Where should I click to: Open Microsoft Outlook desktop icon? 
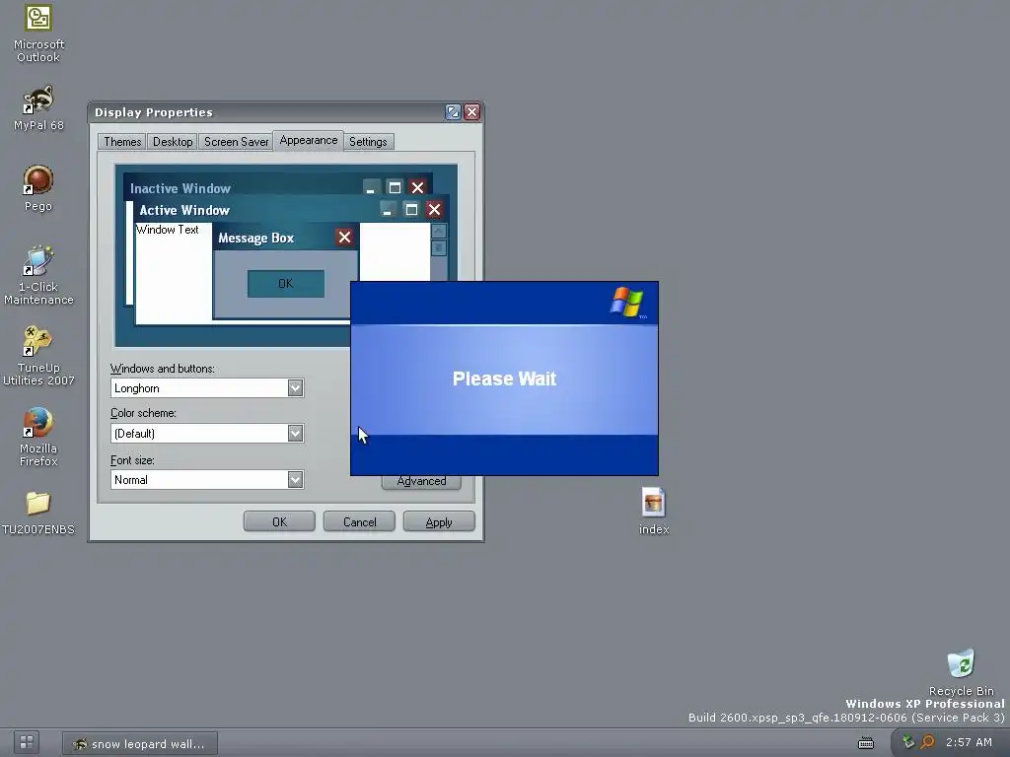point(38,33)
